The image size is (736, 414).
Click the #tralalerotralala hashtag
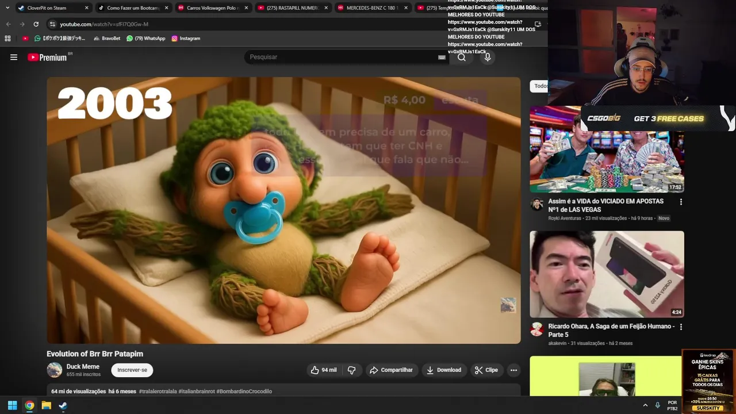158,392
